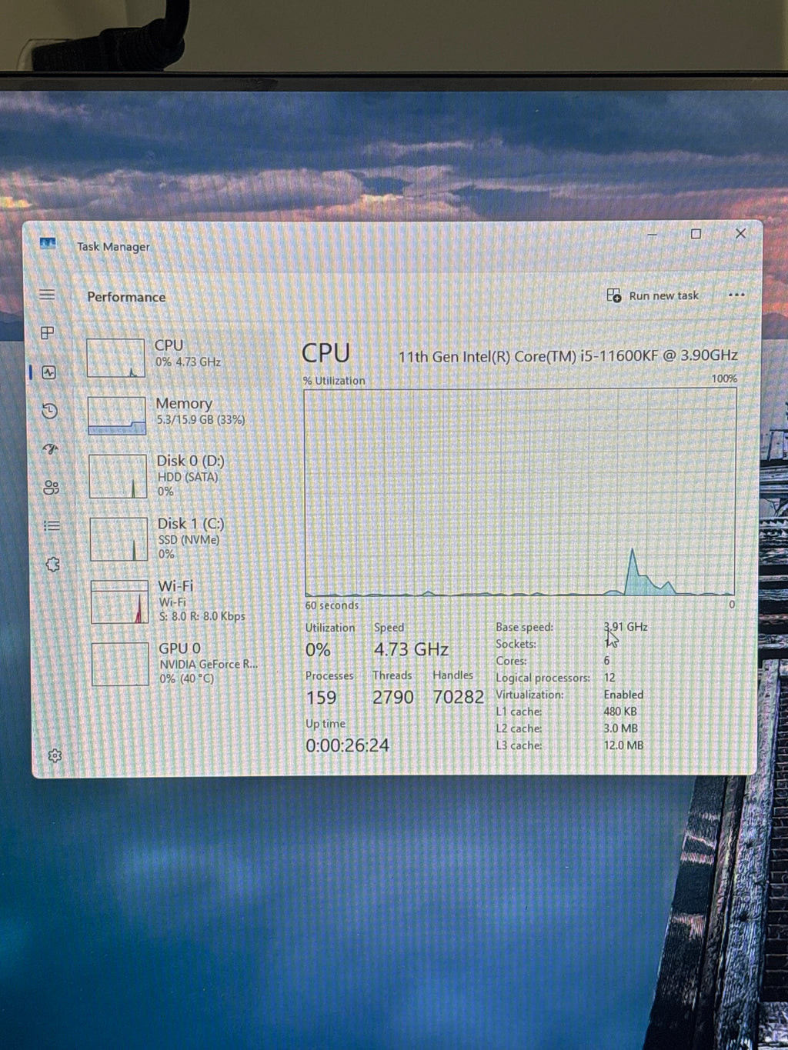
Task: Click the handles count 70282
Action: click(459, 697)
